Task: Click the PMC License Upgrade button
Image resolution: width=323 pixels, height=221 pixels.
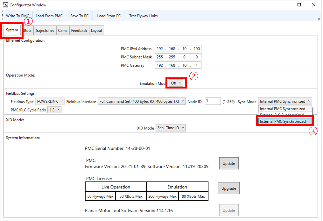Action: (x=228, y=188)
